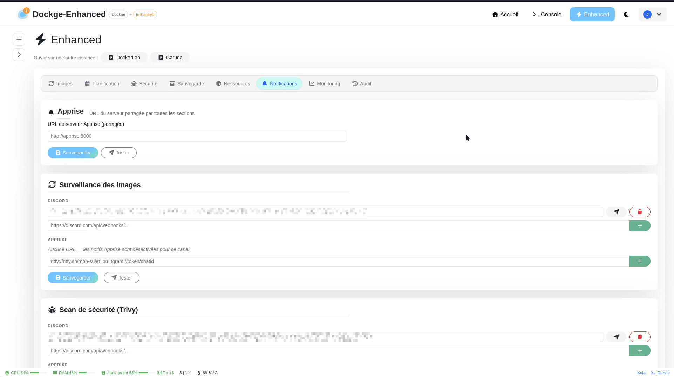Add Discord webhook to Scan de sécurité

640,351
